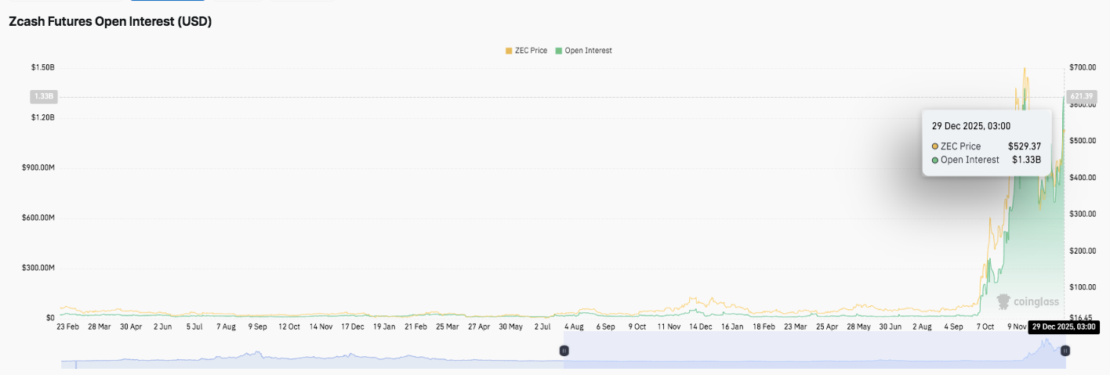Click the green Open Interest legend swatch
This screenshot has width=1110, height=375.
pyautogui.click(x=559, y=51)
